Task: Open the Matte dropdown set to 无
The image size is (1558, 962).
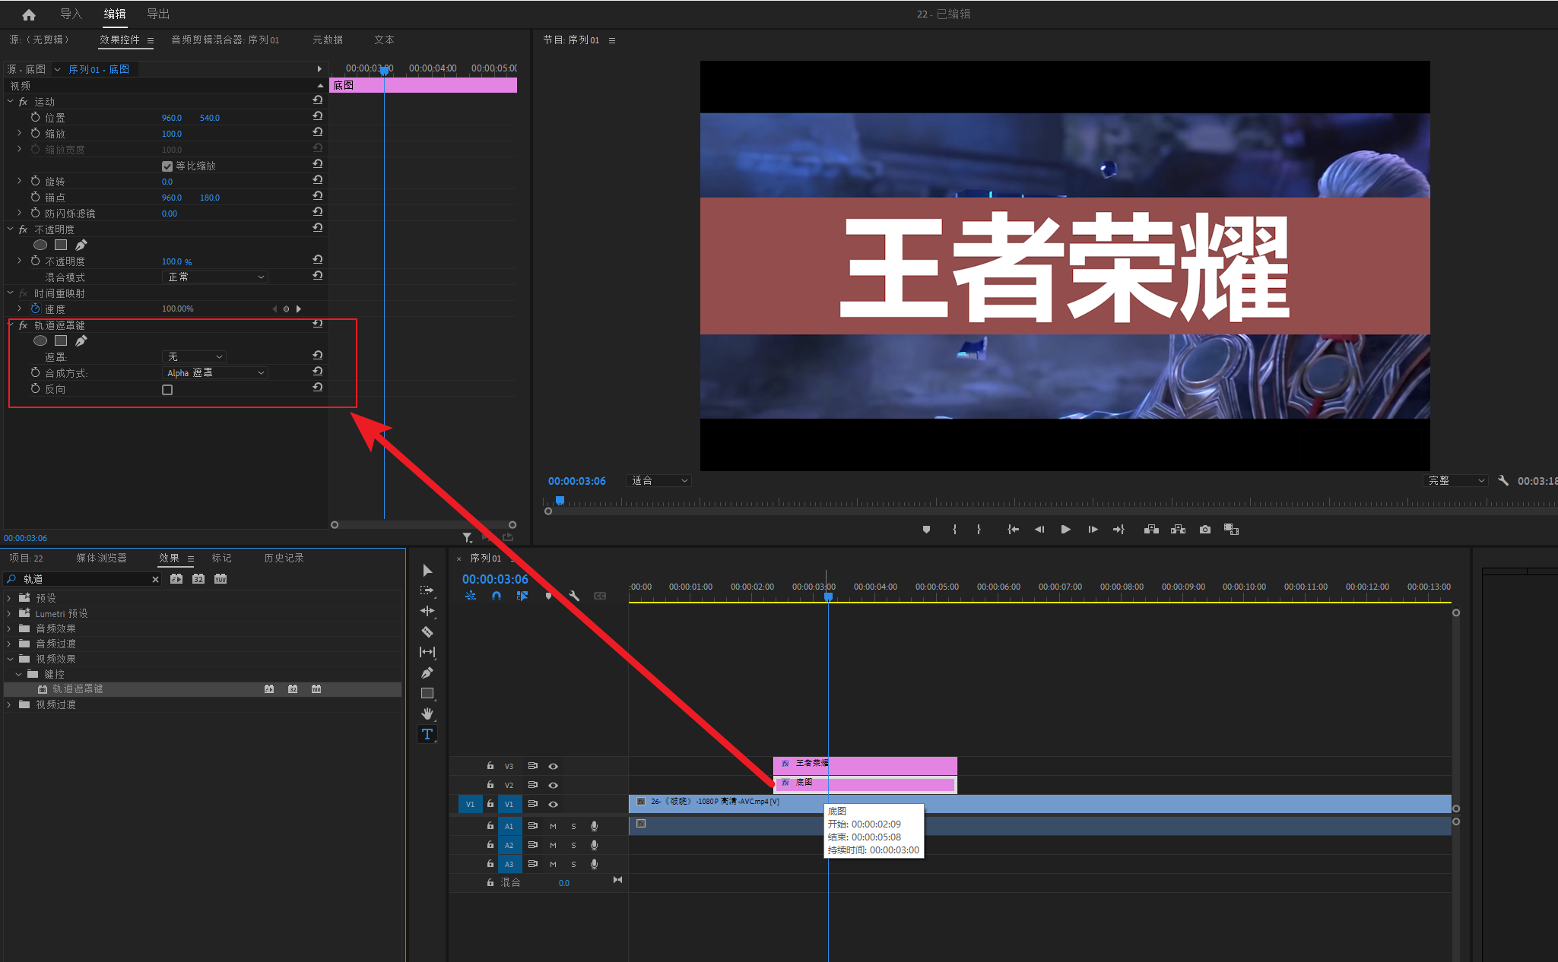Action: click(x=195, y=356)
